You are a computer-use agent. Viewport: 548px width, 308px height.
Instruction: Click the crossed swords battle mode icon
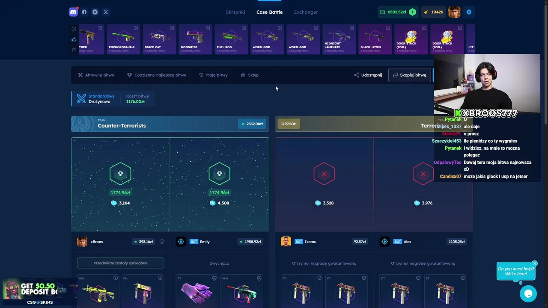tap(81, 99)
